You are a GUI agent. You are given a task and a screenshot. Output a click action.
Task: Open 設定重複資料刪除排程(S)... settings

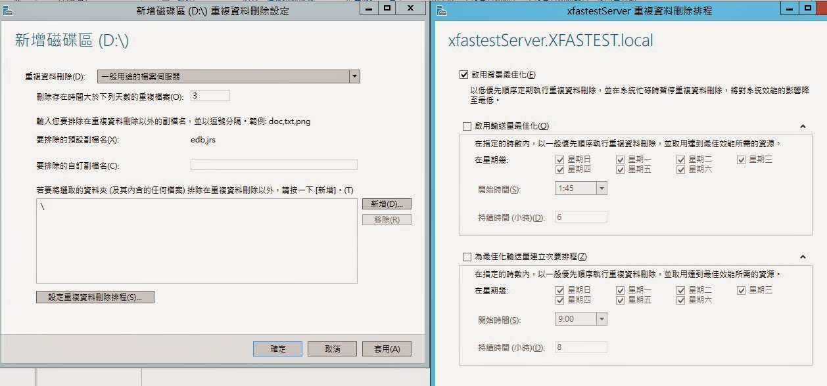(95, 297)
